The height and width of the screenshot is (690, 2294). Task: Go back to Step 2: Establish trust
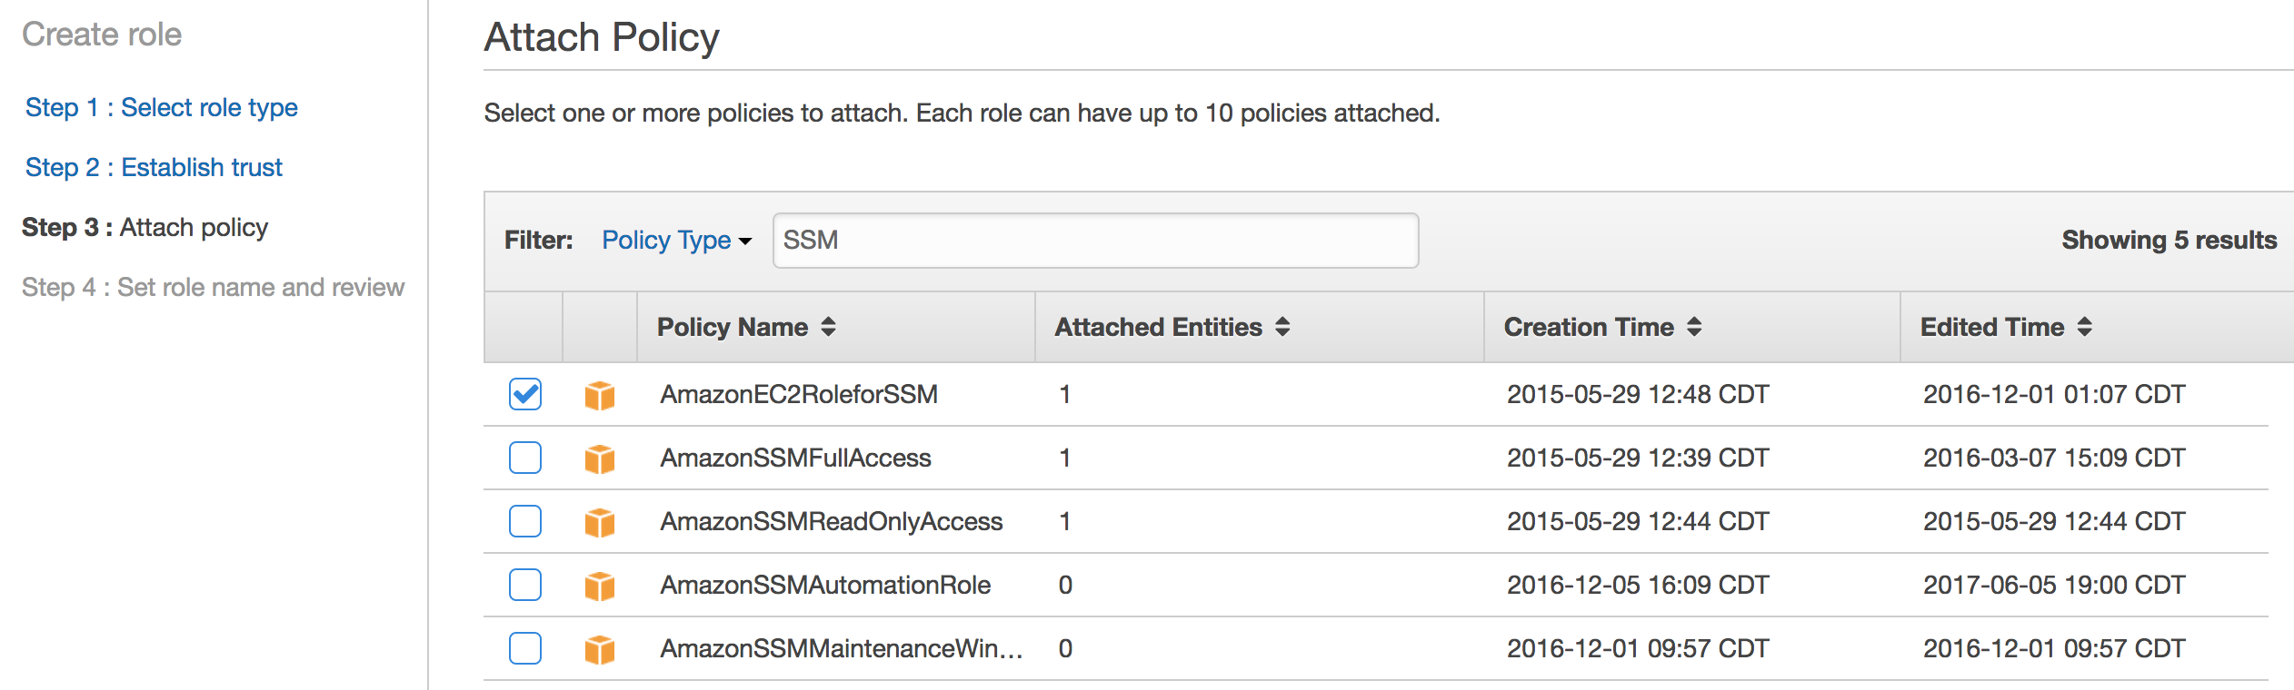pyautogui.click(x=154, y=167)
